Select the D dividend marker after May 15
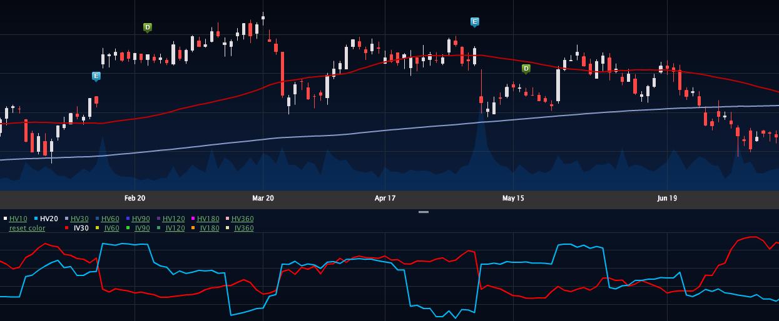 coord(526,68)
